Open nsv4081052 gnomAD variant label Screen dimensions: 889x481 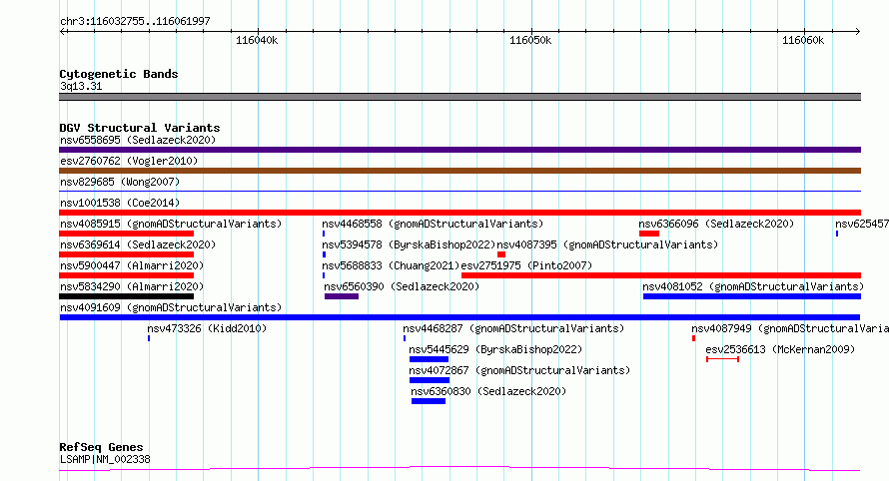(753, 286)
